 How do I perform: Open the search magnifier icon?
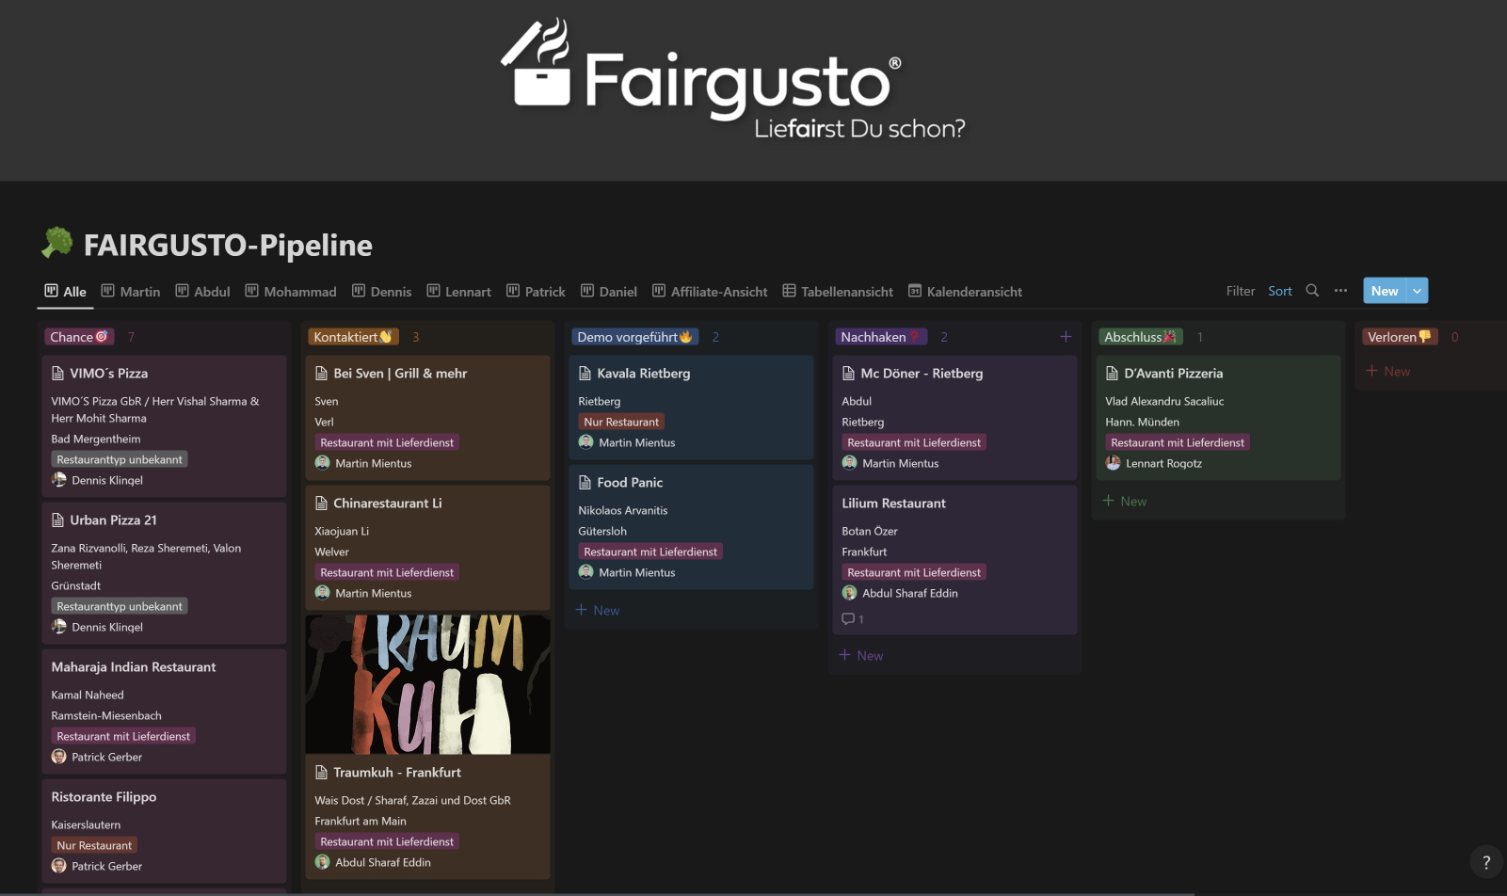1312,291
